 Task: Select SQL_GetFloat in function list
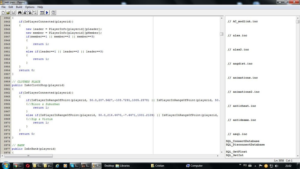236,152
